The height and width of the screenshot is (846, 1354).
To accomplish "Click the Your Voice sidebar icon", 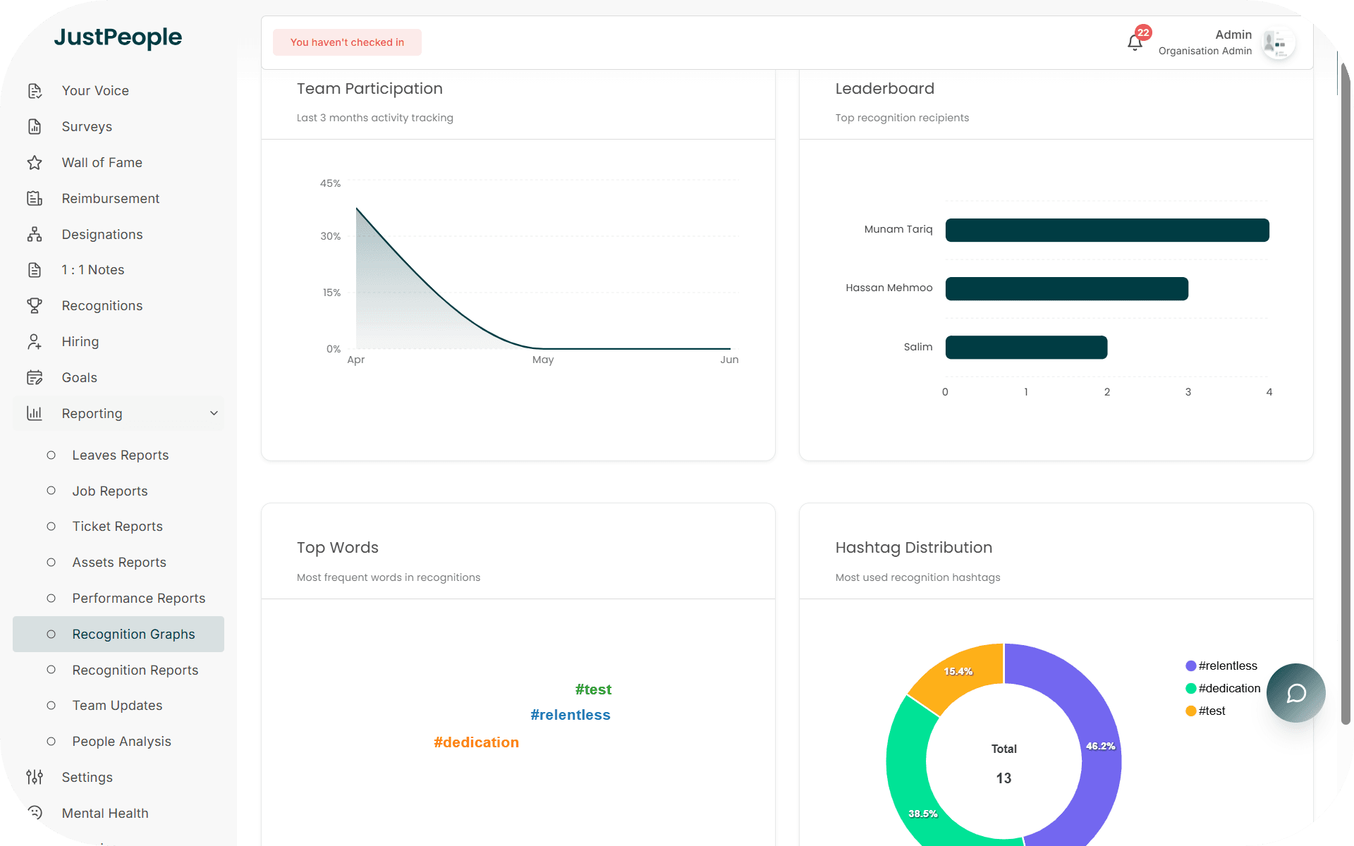I will point(35,91).
